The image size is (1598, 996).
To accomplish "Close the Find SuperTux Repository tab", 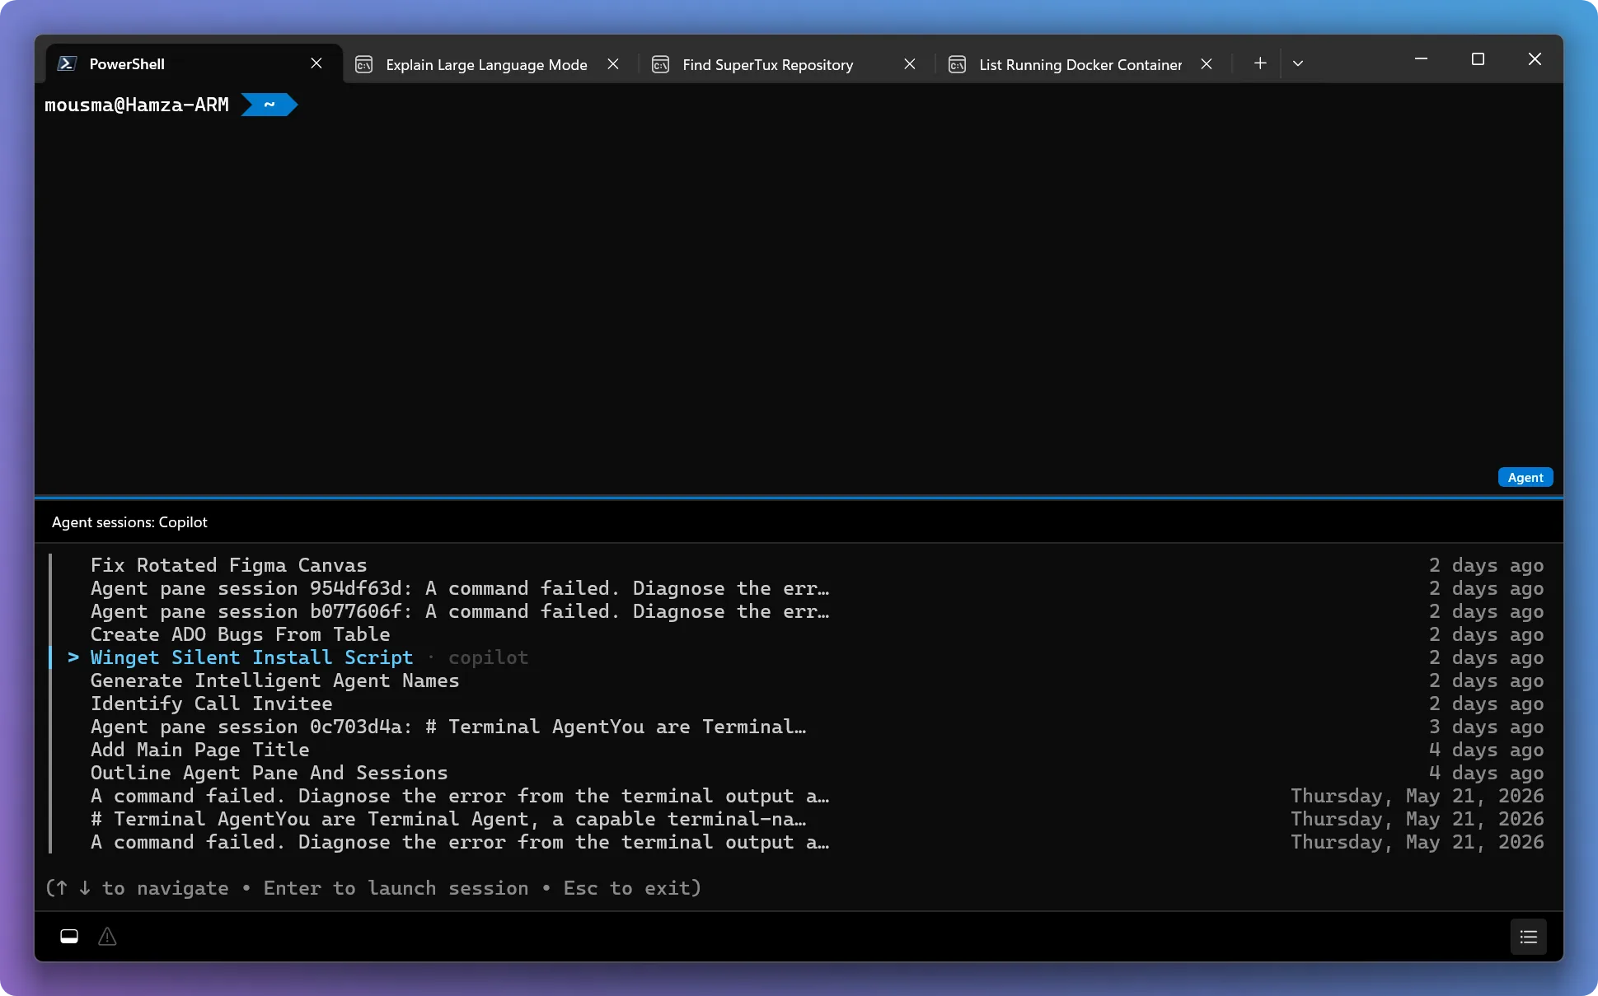I will (x=910, y=64).
